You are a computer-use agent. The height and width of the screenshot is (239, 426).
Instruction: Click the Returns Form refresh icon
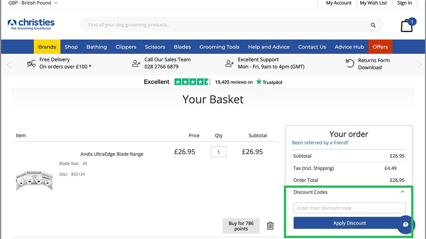coord(350,63)
